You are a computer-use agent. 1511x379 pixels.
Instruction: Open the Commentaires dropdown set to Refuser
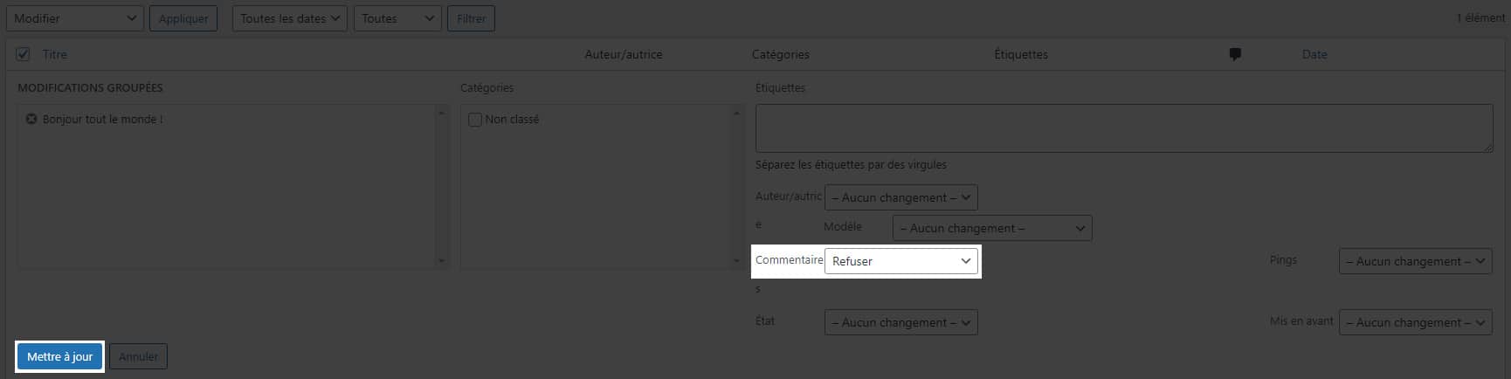point(900,261)
